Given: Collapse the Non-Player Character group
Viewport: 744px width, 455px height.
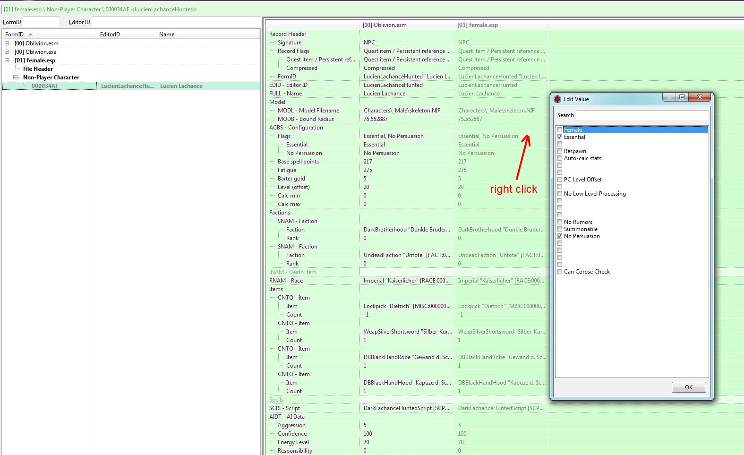Looking at the screenshot, I should pyautogui.click(x=16, y=77).
